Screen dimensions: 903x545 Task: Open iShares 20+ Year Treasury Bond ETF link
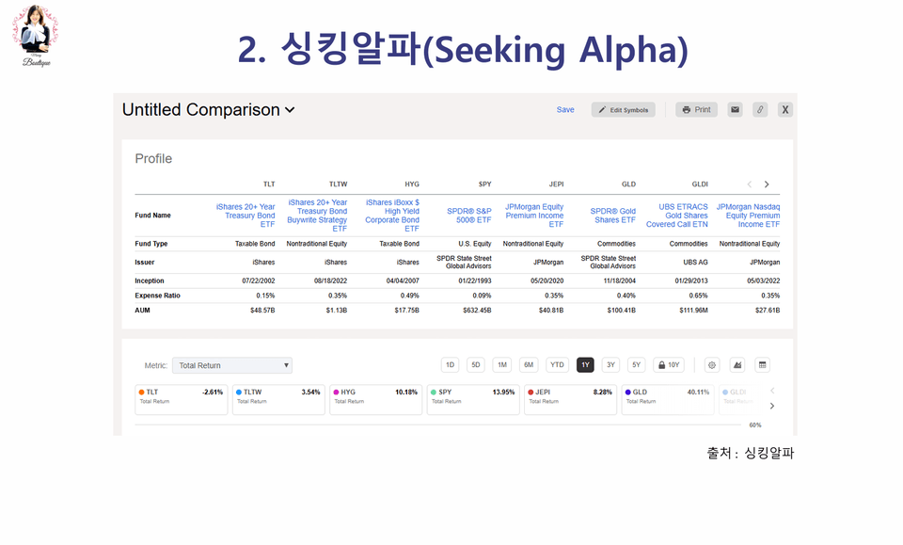pos(246,216)
